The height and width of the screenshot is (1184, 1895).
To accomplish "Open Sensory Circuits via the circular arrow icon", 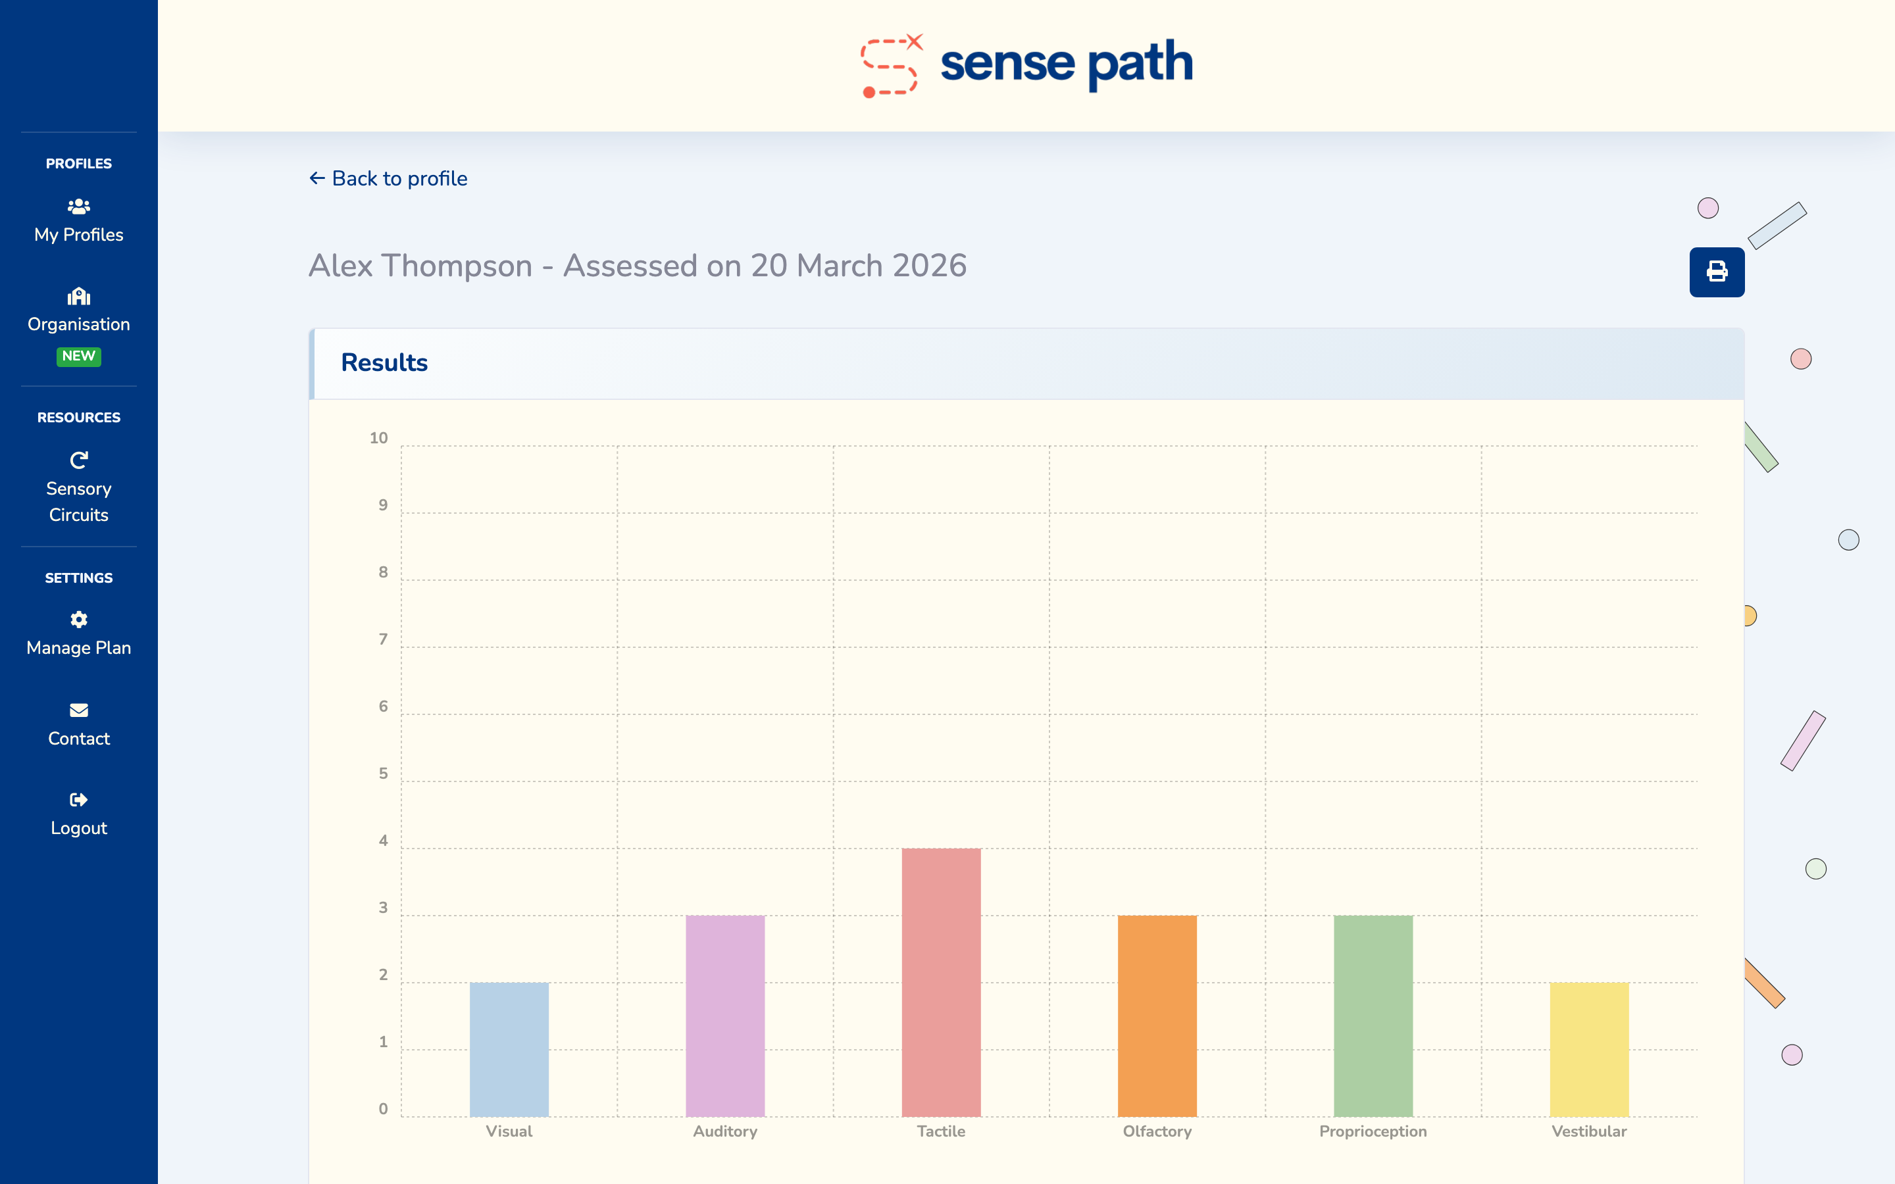I will (78, 460).
